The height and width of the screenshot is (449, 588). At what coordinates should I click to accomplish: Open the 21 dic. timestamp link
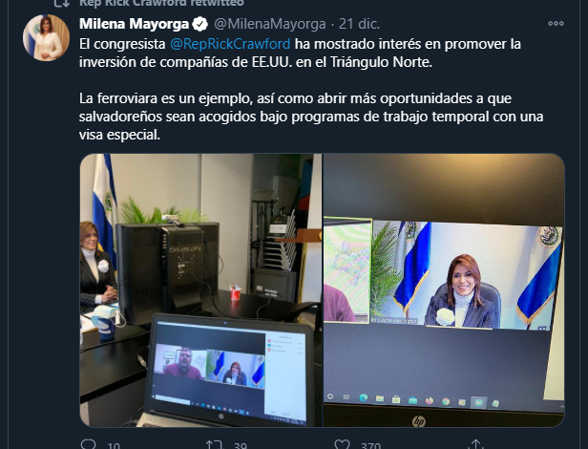click(359, 24)
